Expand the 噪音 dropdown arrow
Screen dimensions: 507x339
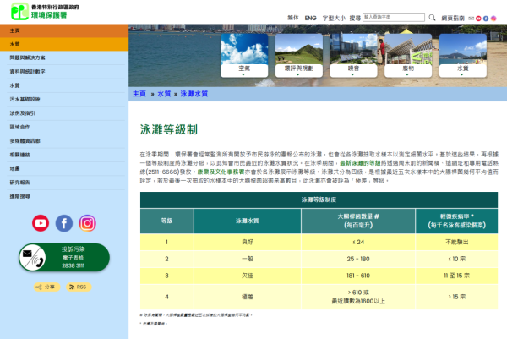click(352, 74)
